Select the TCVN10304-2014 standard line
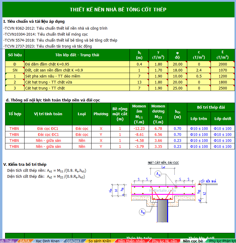The width and height of the screenshot is (236, 243). (x=45, y=34)
